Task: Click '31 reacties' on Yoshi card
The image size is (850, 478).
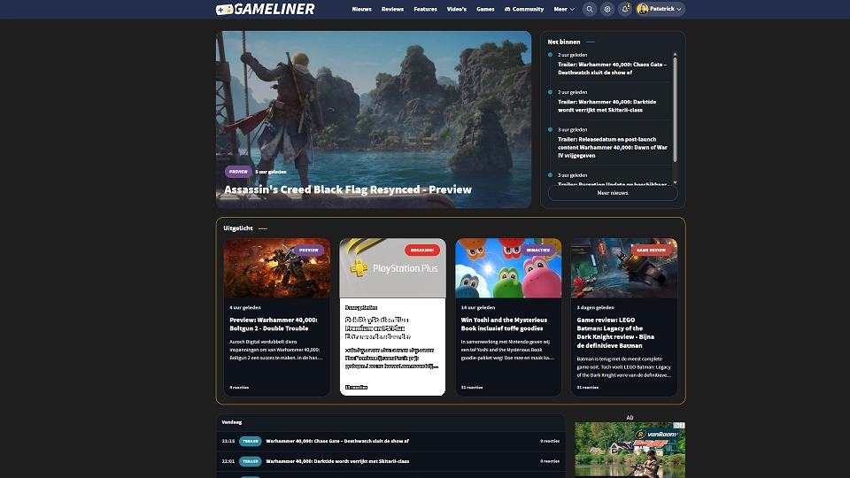Action: pyautogui.click(x=472, y=388)
